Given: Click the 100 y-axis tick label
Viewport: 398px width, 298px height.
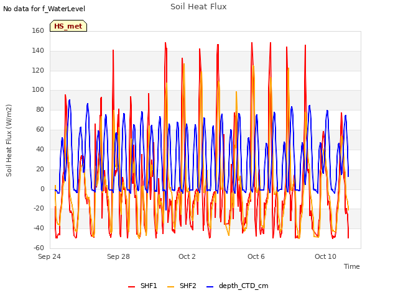Looking at the screenshot, I should (38, 89).
